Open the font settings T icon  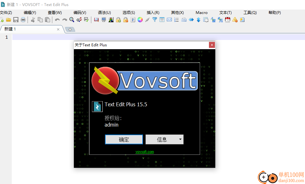coord(133,20)
